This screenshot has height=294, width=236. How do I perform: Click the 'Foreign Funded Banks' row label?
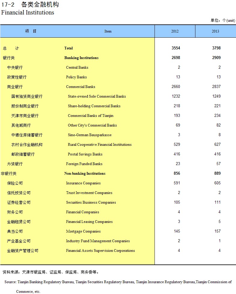coord(84,164)
